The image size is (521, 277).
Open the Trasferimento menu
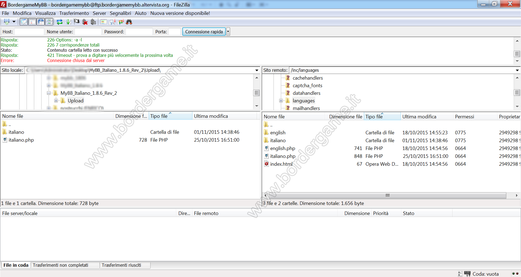(74, 13)
